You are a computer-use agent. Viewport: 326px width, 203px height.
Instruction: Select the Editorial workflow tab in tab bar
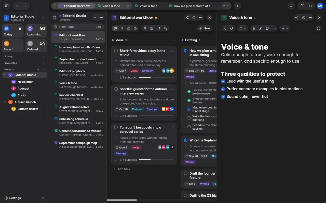76,6
